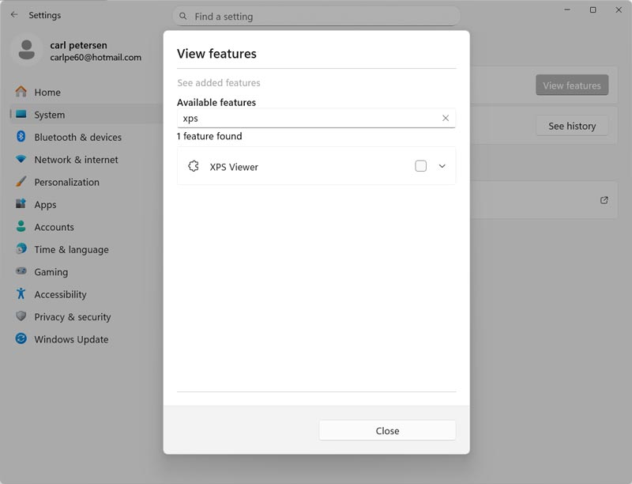
Task: Select the Bluetooth & devices icon
Action: 21,137
